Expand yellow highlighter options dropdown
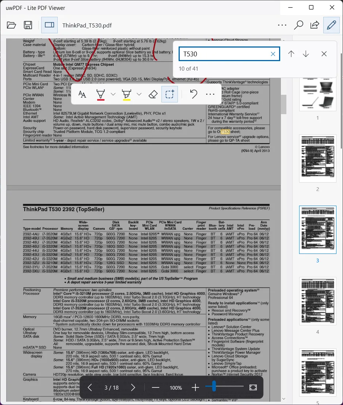Viewport: 343px width, 405px height. 139,94
